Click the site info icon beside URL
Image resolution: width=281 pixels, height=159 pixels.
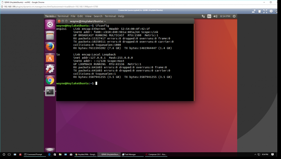click(x=2, y=7)
